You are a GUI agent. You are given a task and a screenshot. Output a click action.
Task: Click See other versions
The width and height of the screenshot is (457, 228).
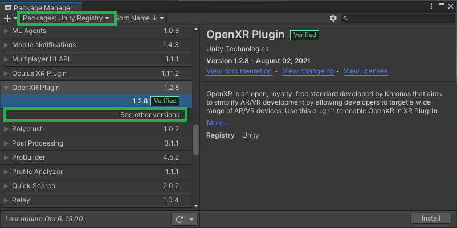(x=150, y=115)
